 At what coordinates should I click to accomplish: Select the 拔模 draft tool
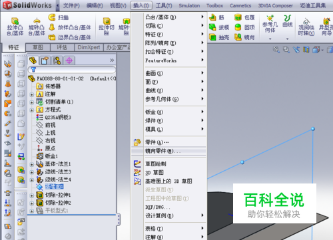(219, 27)
